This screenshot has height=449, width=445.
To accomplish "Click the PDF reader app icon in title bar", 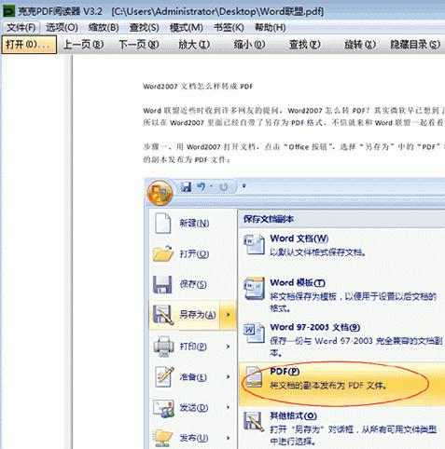I will tap(8, 11).
